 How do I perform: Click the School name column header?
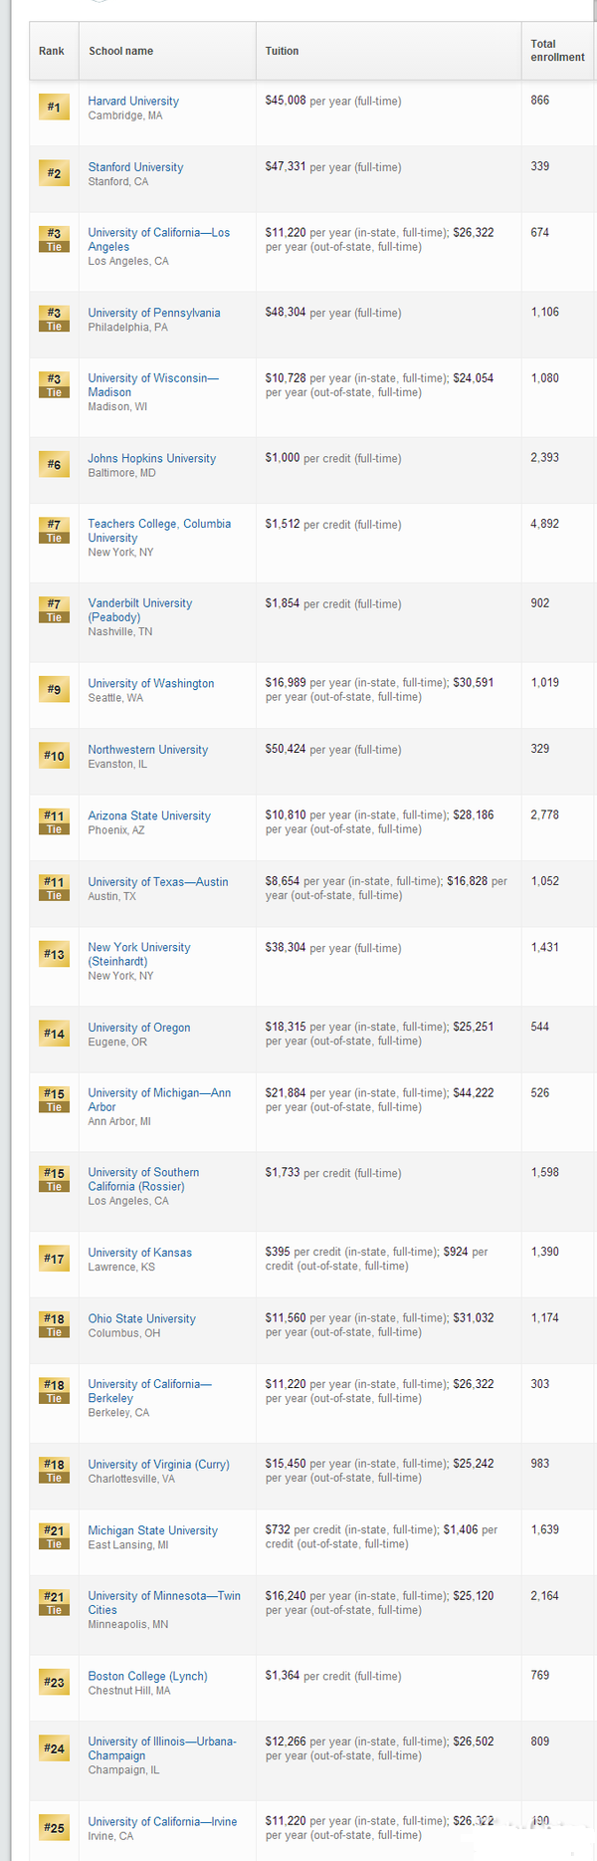(120, 51)
